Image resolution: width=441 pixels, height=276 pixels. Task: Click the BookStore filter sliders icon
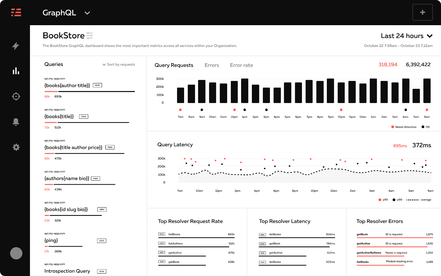click(90, 36)
